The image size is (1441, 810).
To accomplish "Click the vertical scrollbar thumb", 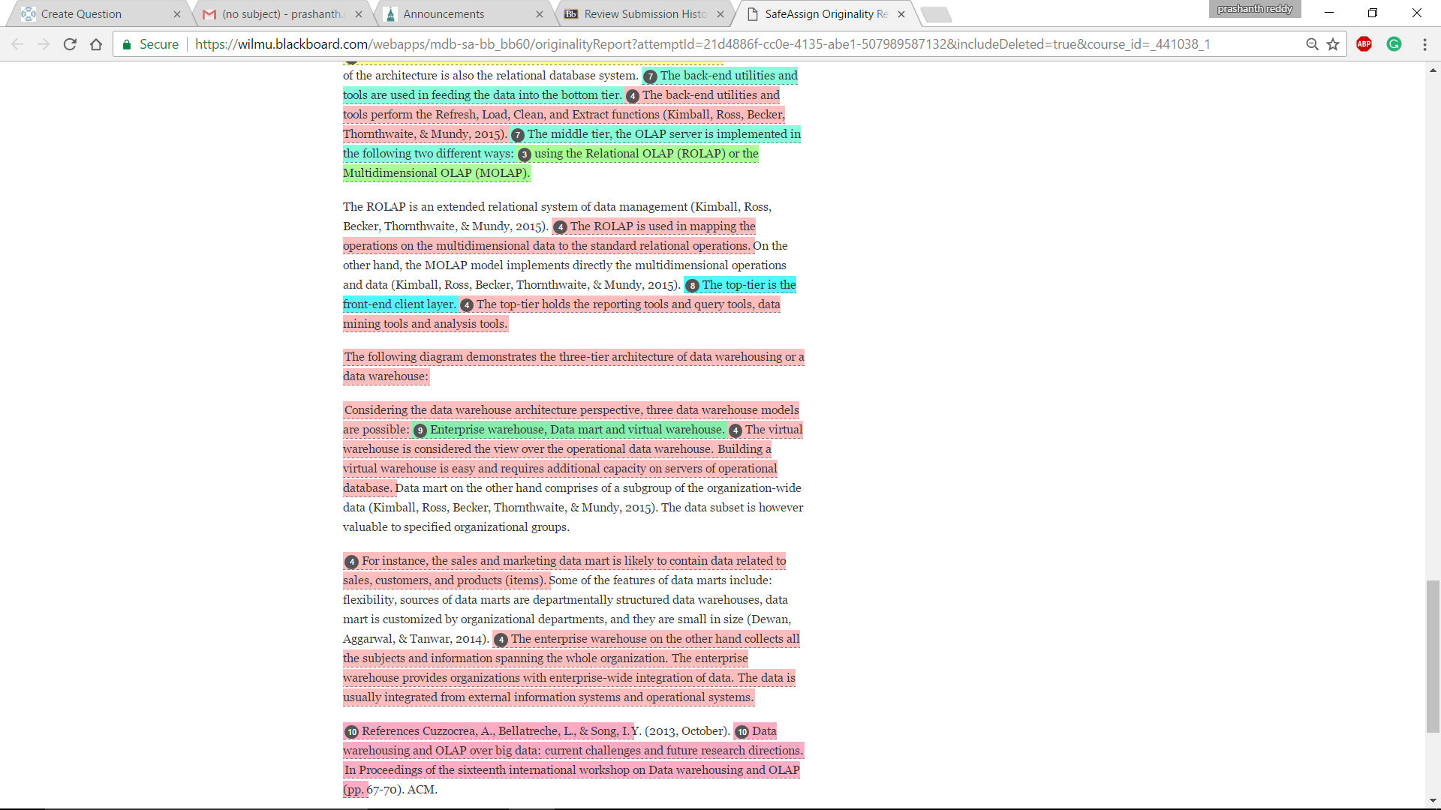I will 1433,656.
